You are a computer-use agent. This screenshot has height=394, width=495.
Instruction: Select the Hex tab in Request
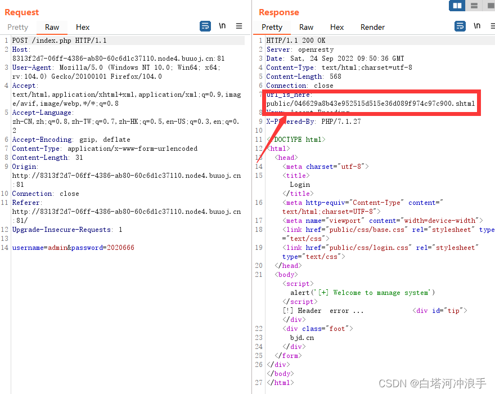point(83,27)
